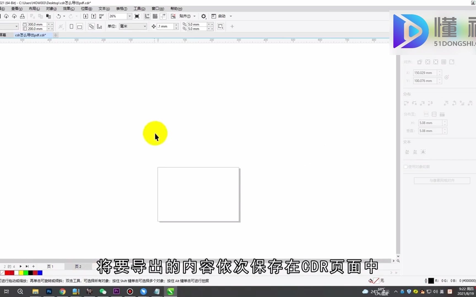Viewport: 476px width, 297px height.
Task: Click the Undo arrow icon
Action: 58,16
